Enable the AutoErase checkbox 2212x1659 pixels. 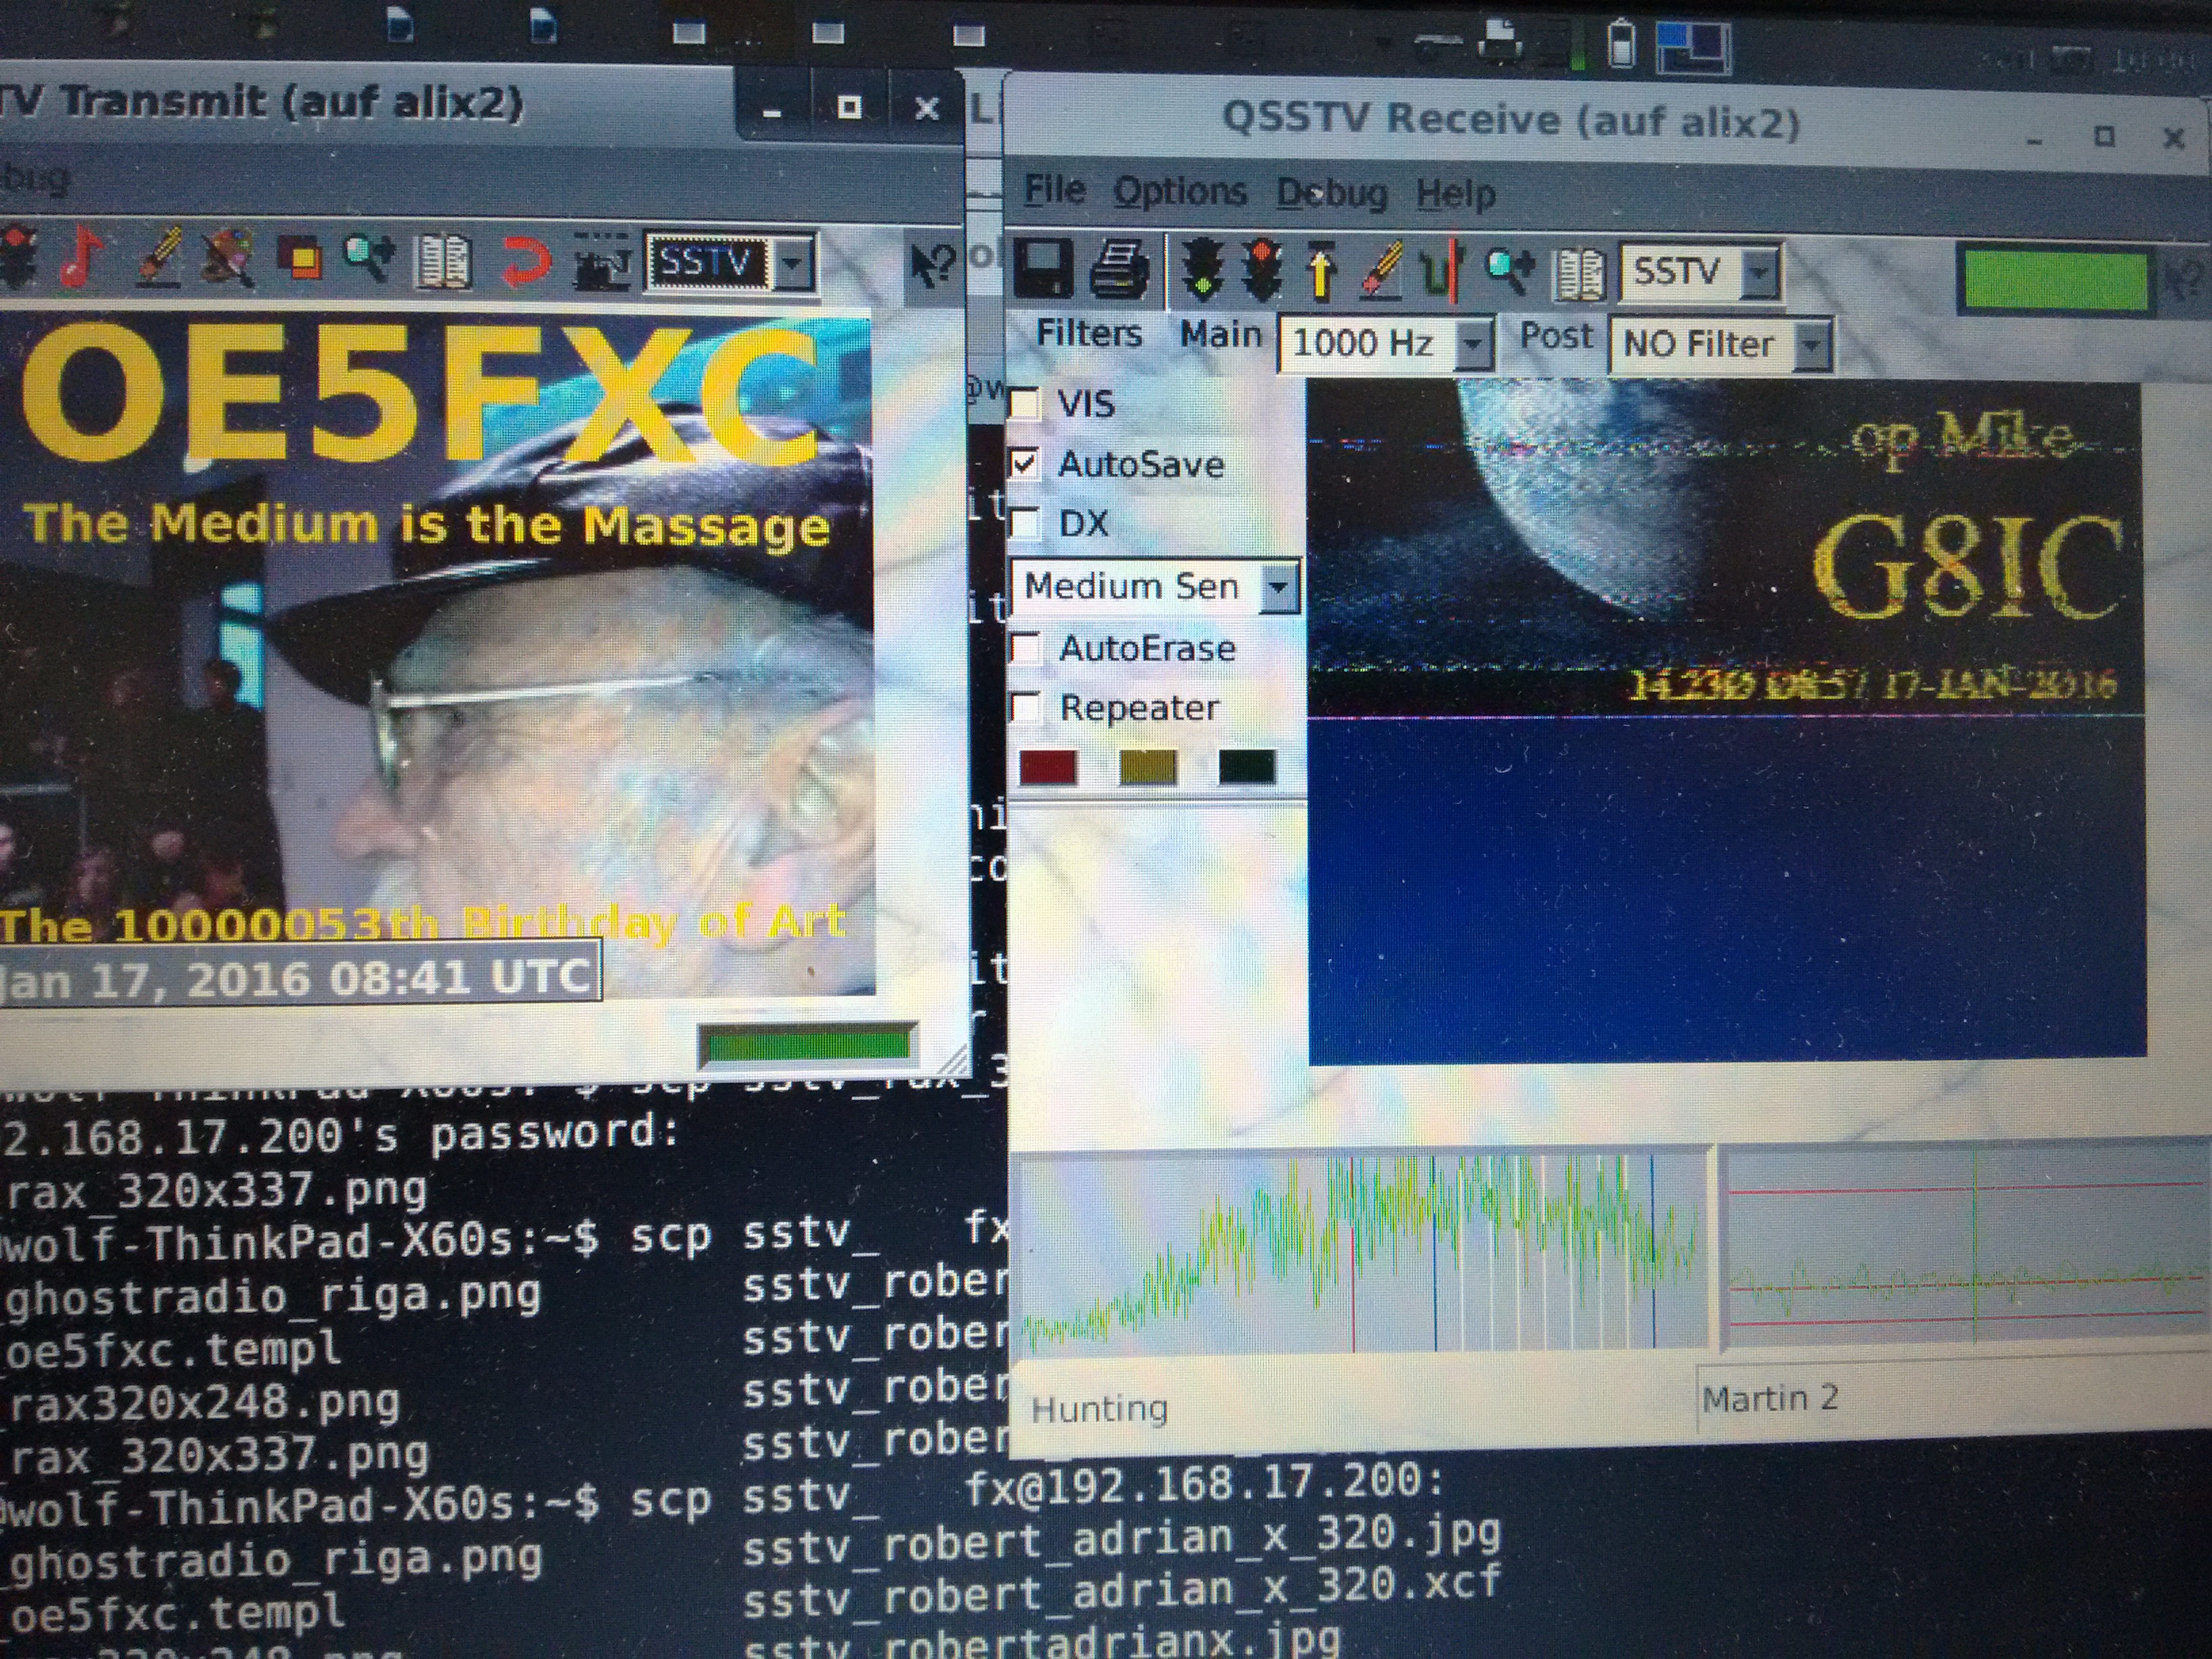1027,648
